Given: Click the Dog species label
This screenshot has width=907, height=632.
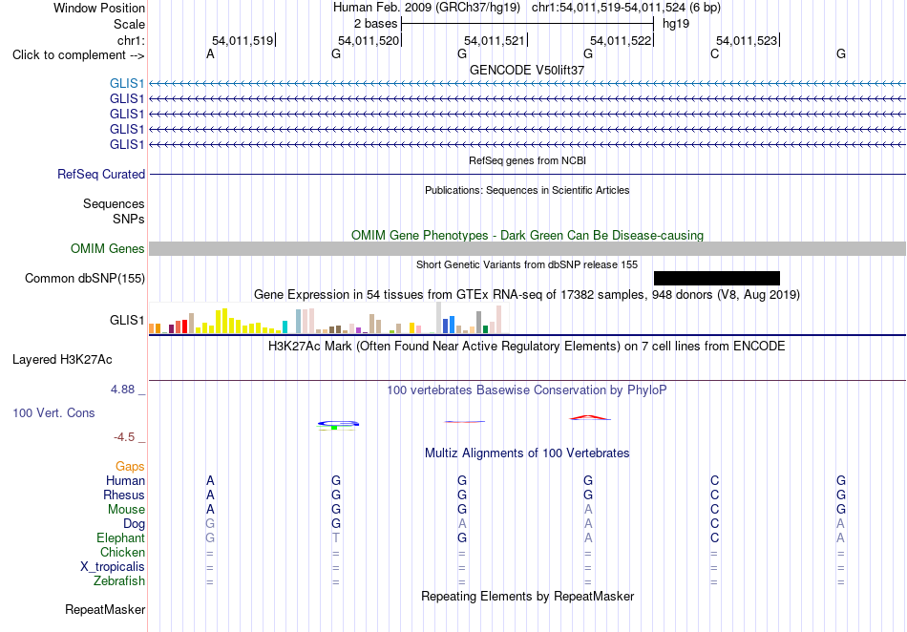Looking at the screenshot, I should [x=134, y=524].
